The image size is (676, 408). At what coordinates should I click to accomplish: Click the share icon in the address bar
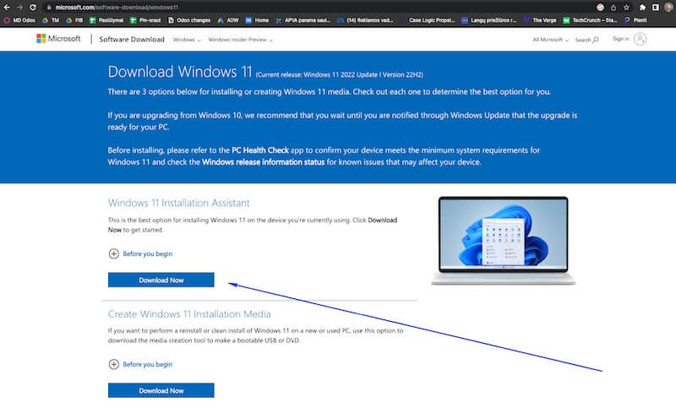pyautogui.click(x=613, y=8)
